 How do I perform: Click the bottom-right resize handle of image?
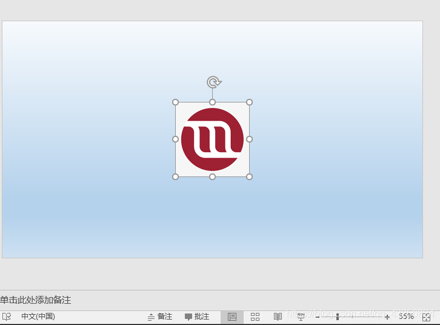[x=249, y=176]
